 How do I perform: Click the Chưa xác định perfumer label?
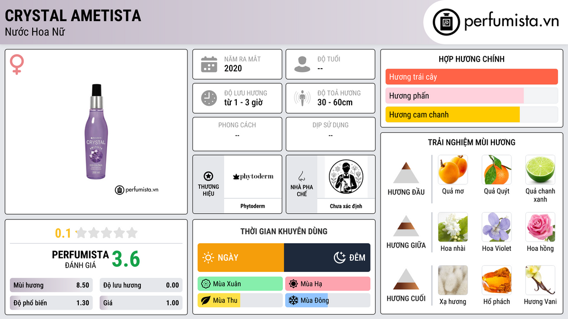tap(346, 206)
